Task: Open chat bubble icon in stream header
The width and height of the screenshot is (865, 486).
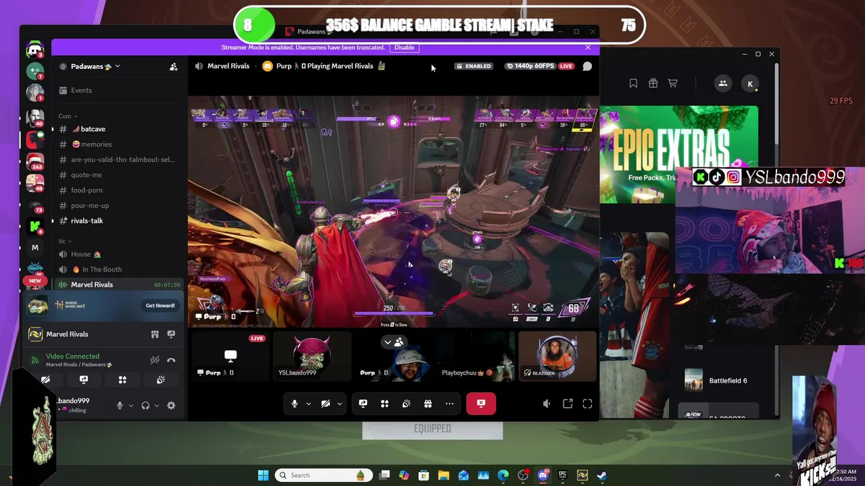Action: tap(587, 66)
